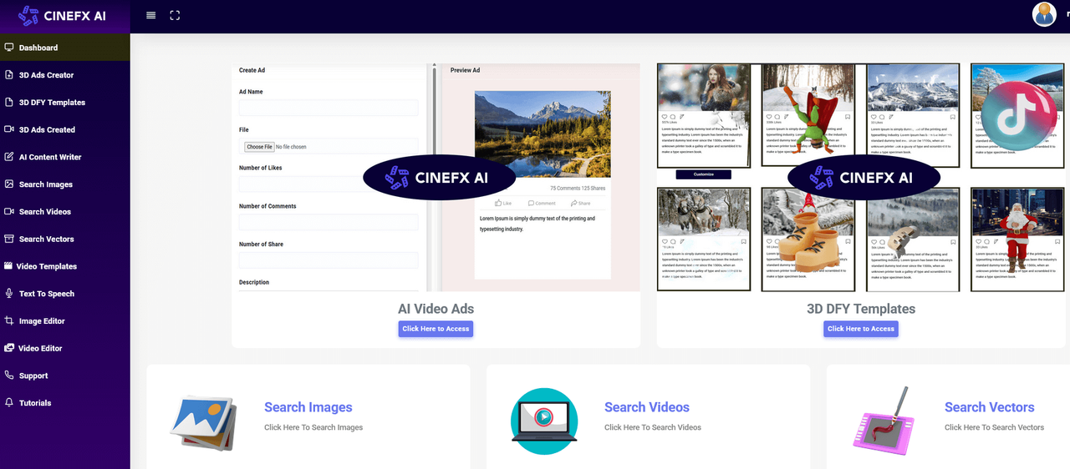The width and height of the screenshot is (1070, 469).
Task: Click the hamburger menu icon in header
Action: click(150, 15)
